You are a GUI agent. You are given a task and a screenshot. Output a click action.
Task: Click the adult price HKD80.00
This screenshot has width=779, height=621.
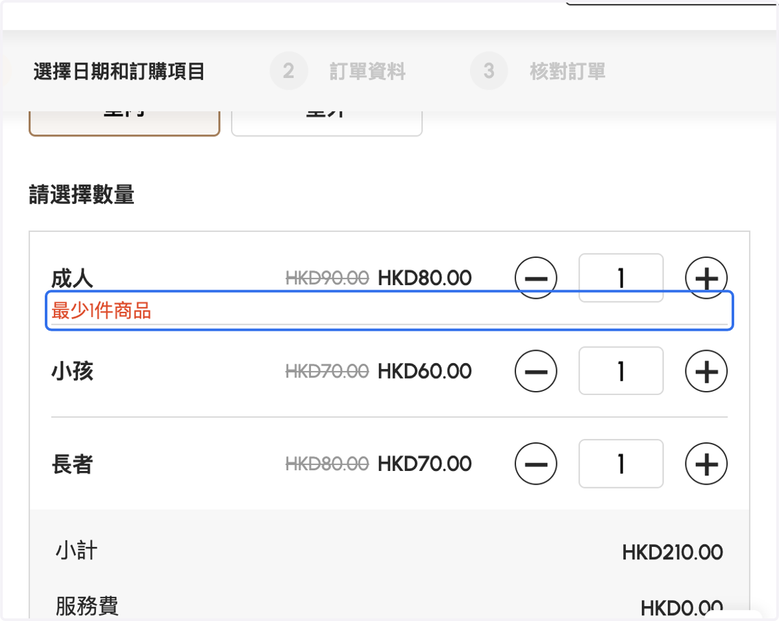(x=425, y=278)
